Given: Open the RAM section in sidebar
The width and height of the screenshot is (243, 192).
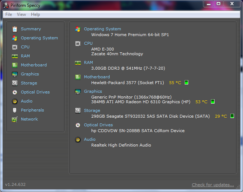Looking at the screenshot, I should coord(25,56).
